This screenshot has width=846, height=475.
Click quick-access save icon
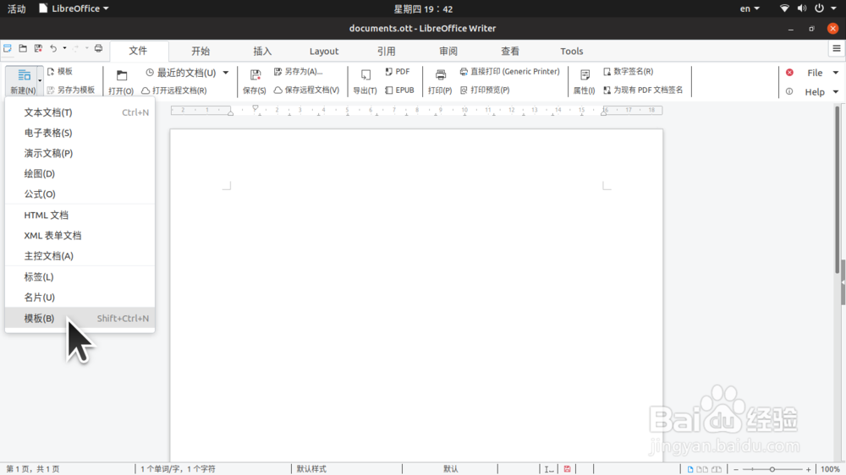coord(38,48)
